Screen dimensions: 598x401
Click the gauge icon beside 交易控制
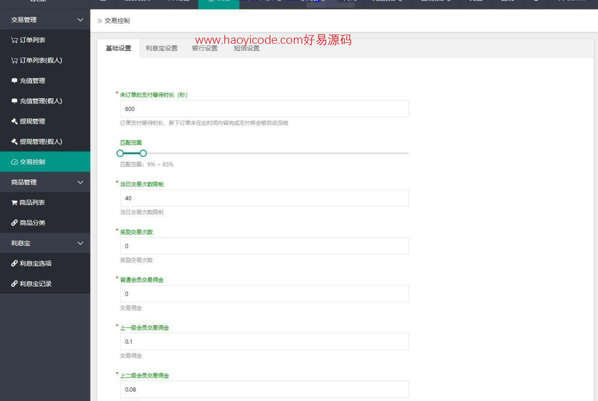click(x=14, y=162)
